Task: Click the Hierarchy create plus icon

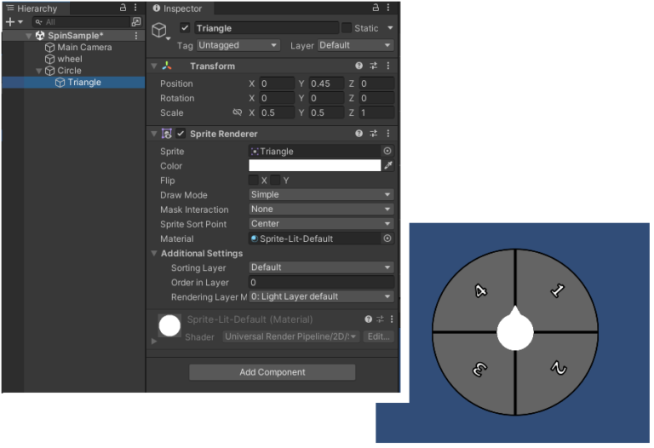Action: pos(9,22)
